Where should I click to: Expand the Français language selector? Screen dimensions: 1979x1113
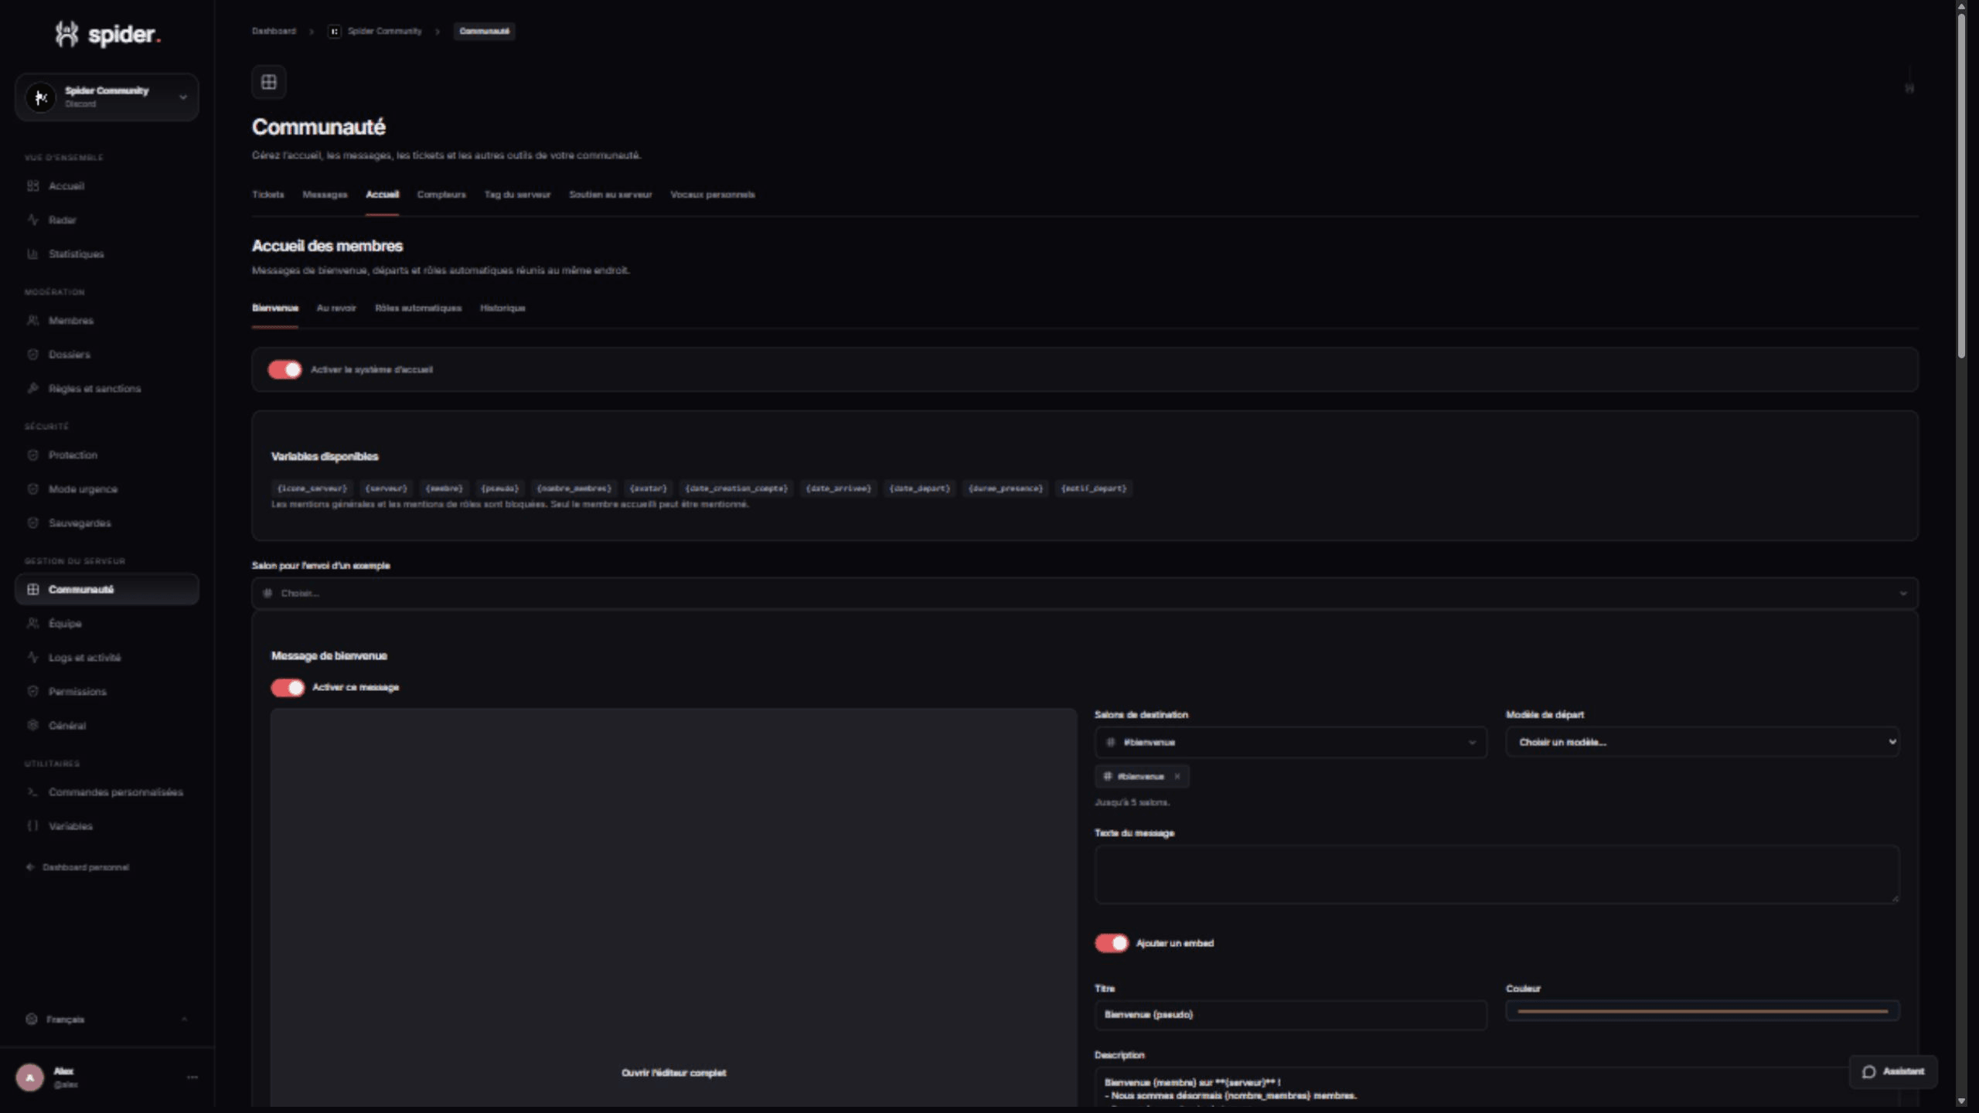107,1019
